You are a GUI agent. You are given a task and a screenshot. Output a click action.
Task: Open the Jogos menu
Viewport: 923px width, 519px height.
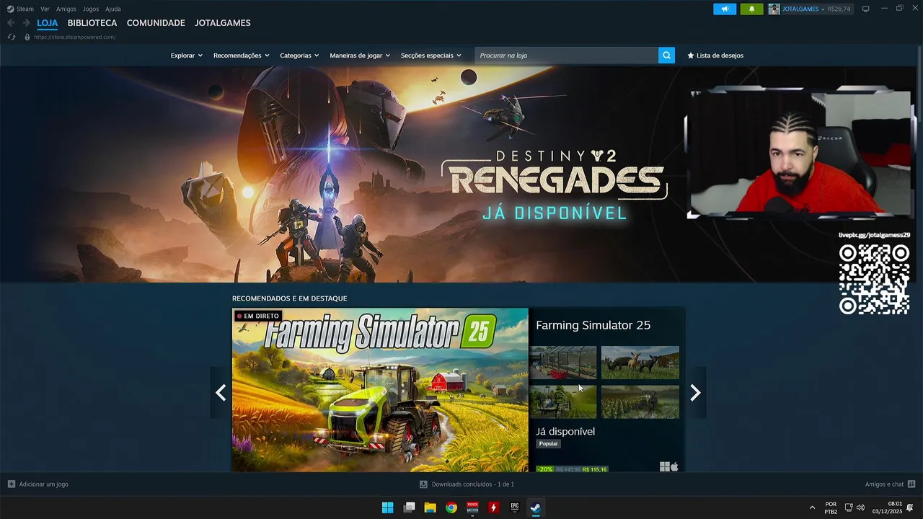91,9
